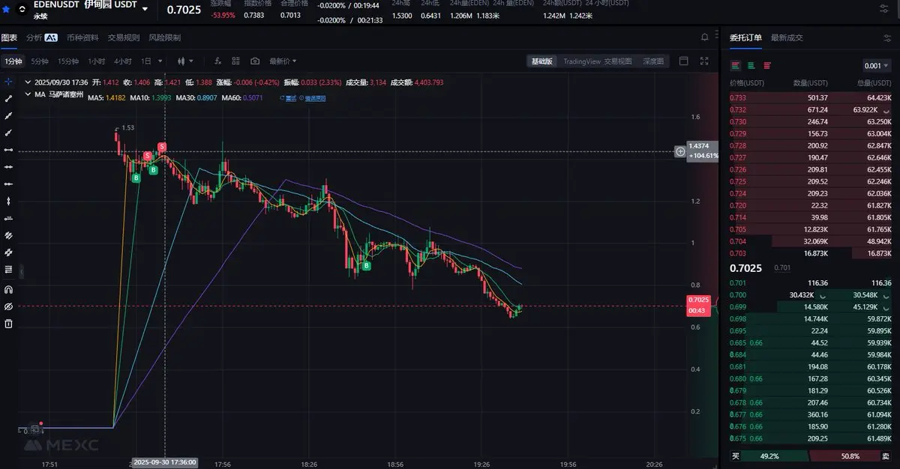The width and height of the screenshot is (900, 469).
Task: Hide all drawings with the crossed-eye icon
Action: pyautogui.click(x=8, y=307)
